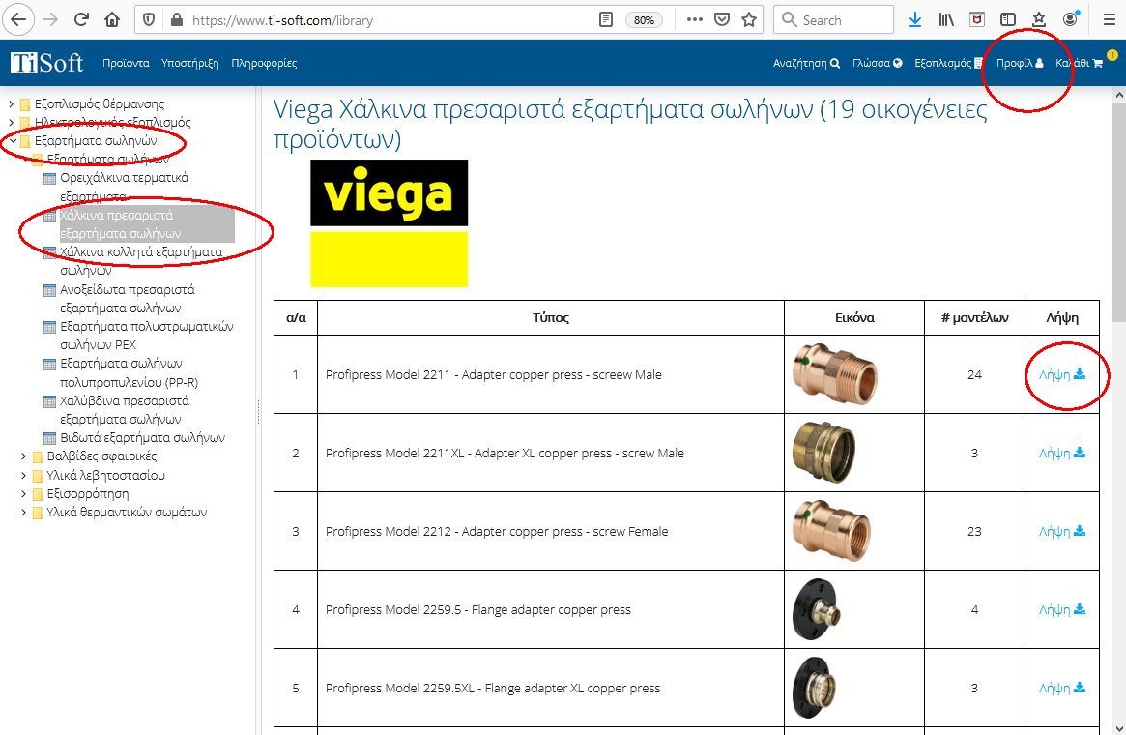Download Profipress Model 2212 via Λήψη link

[x=1061, y=531]
